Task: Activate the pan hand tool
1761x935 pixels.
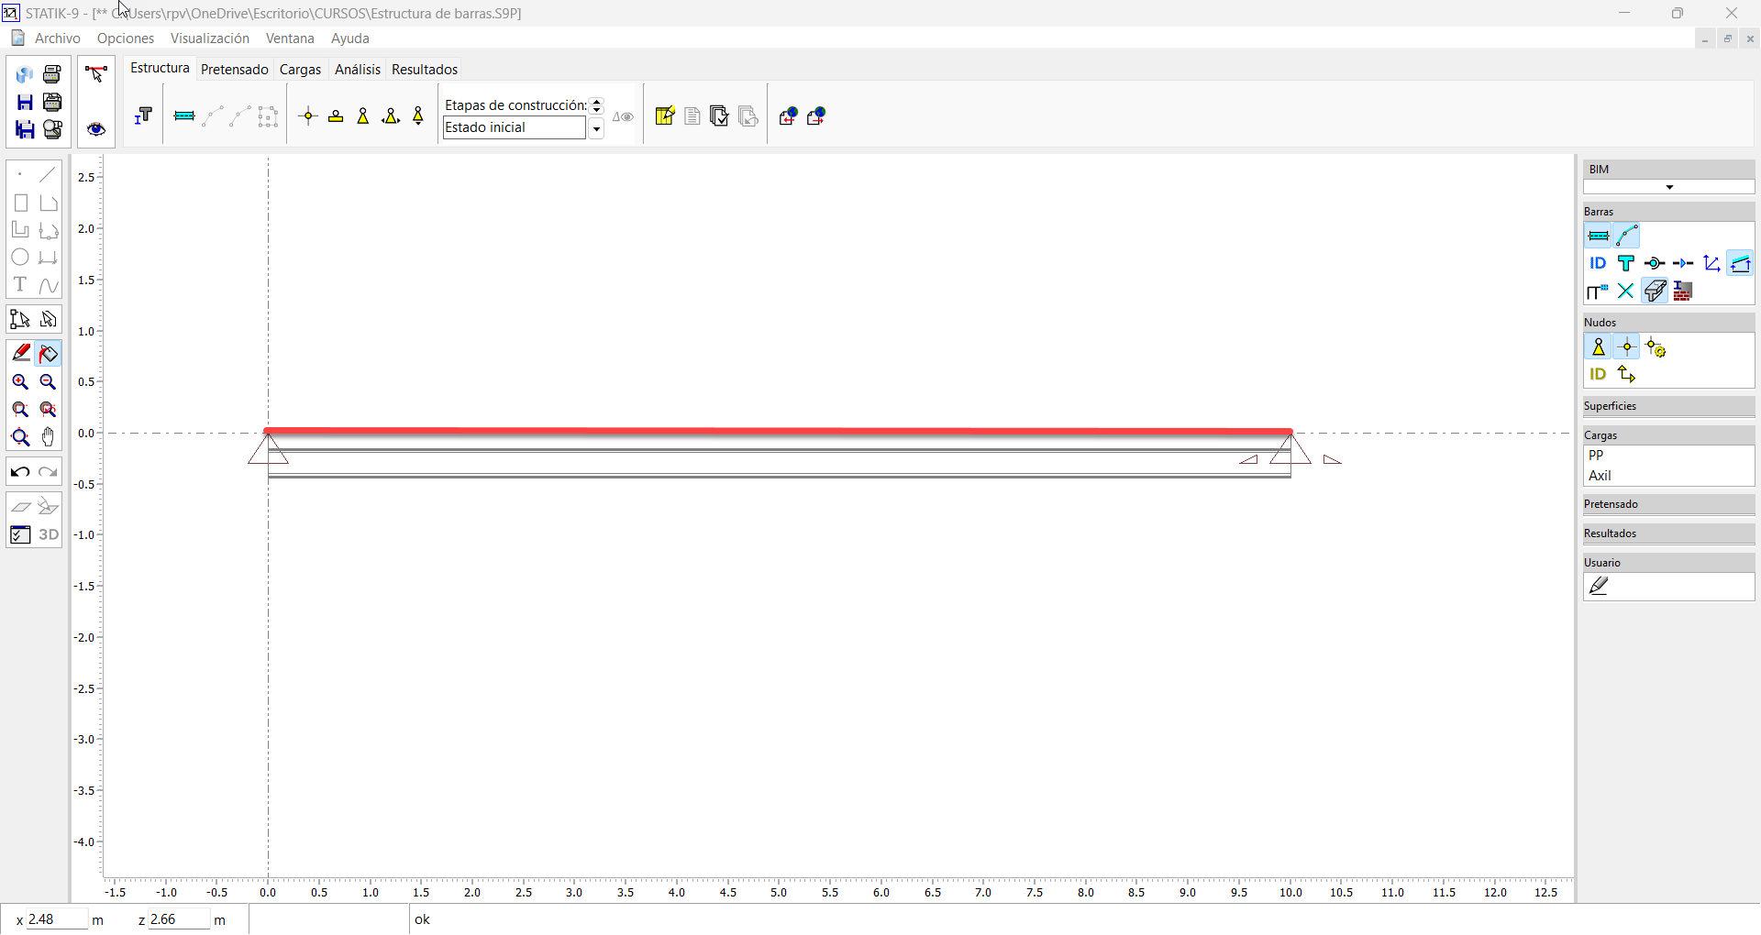Action: tap(49, 437)
